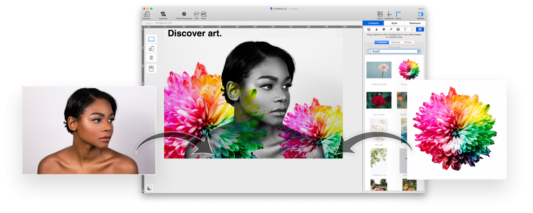
Task: Select the mobile devices view icon
Action: (x=151, y=48)
